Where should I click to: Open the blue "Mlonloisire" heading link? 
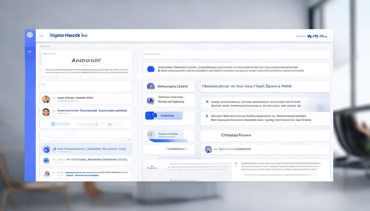tap(247, 86)
